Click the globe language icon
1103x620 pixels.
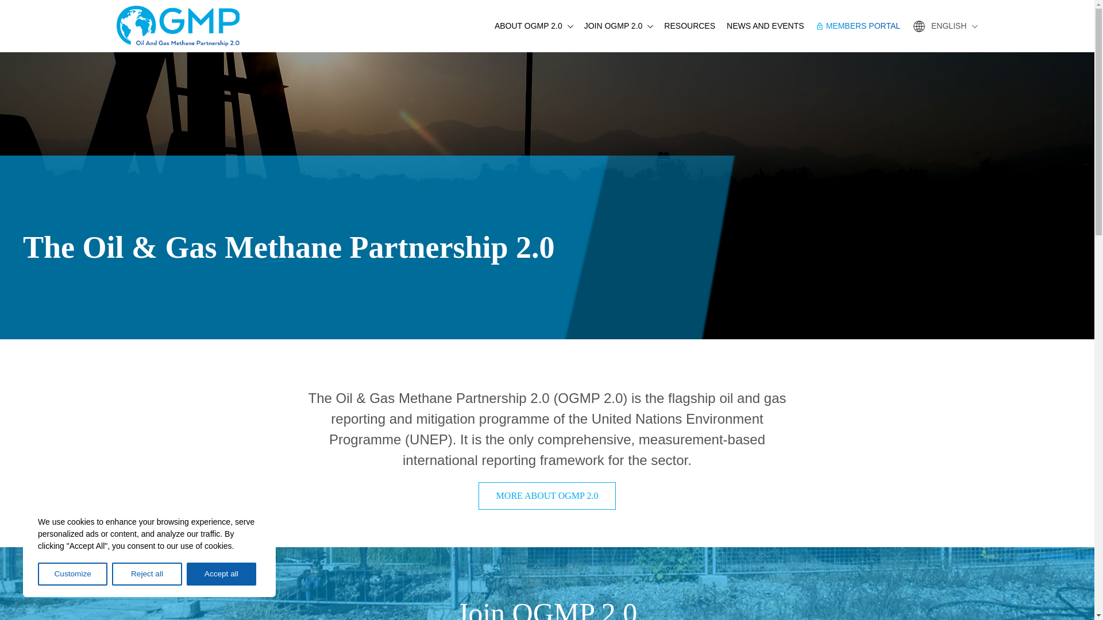tap(919, 26)
